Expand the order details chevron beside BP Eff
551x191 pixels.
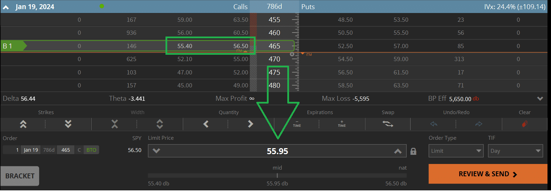coord(540,99)
